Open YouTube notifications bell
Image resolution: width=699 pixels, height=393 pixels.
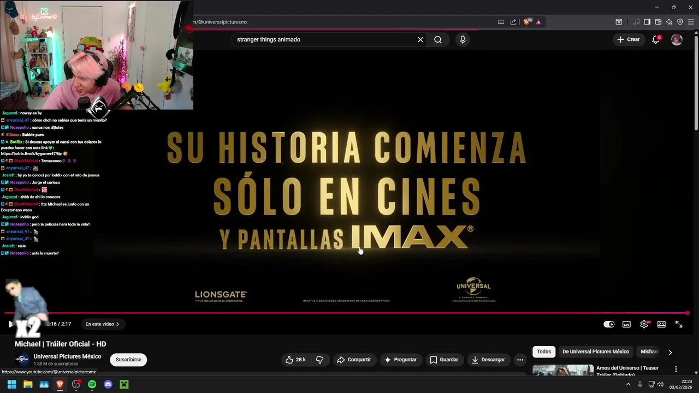point(656,39)
